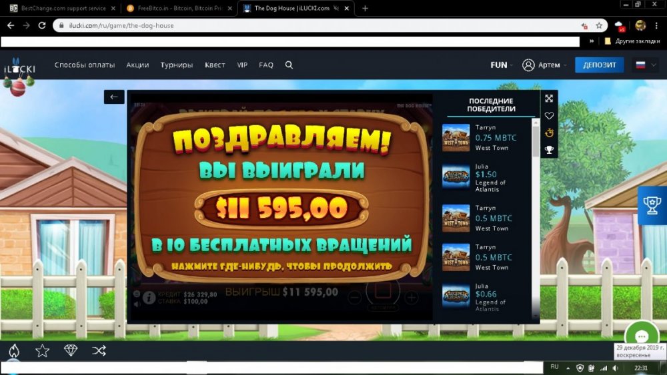The height and width of the screenshot is (375, 667).
Task: Open the Способы оплаты menu
Action: click(85, 65)
